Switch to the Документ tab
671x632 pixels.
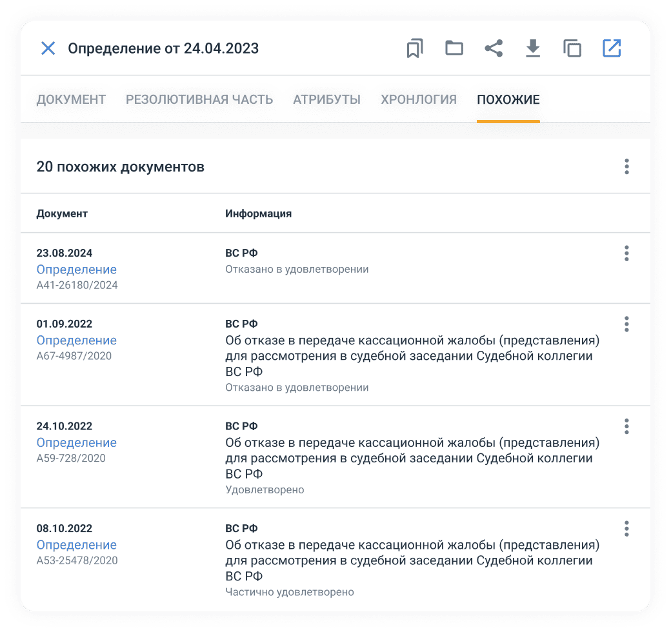pyautogui.click(x=71, y=100)
